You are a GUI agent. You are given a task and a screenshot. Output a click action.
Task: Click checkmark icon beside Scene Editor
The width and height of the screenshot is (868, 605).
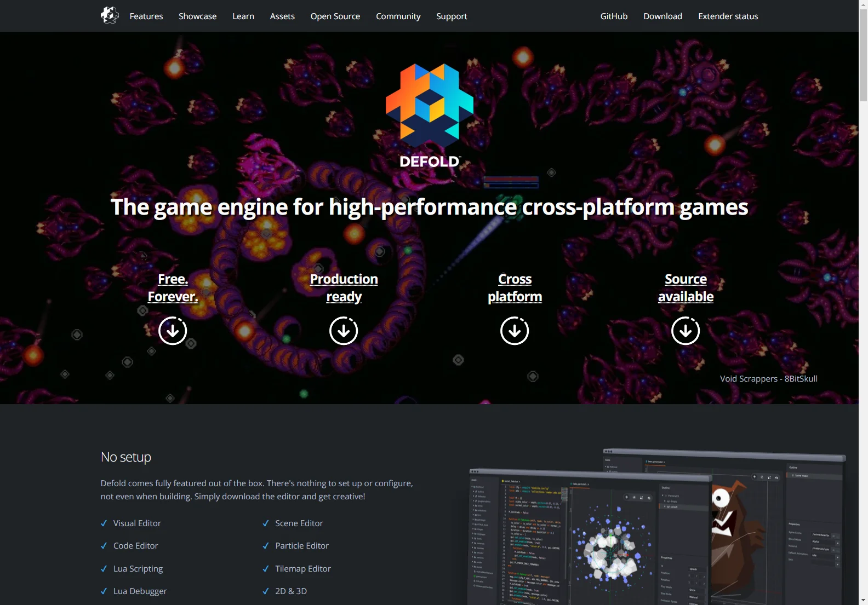point(266,523)
